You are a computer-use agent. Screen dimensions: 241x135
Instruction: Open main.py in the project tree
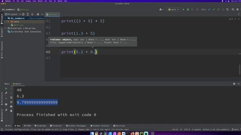[x=17, y=25]
